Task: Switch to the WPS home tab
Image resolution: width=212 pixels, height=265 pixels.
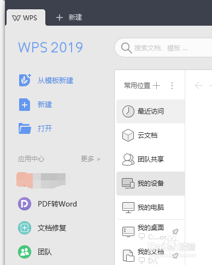Action: (x=26, y=18)
